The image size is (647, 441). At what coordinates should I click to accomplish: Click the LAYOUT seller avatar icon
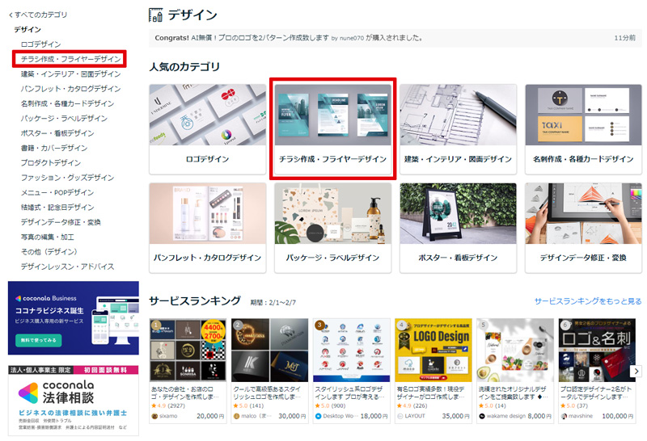[x=400, y=416]
